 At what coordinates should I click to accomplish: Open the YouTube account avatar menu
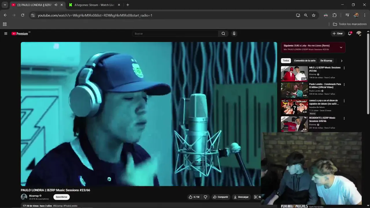tap(359, 34)
